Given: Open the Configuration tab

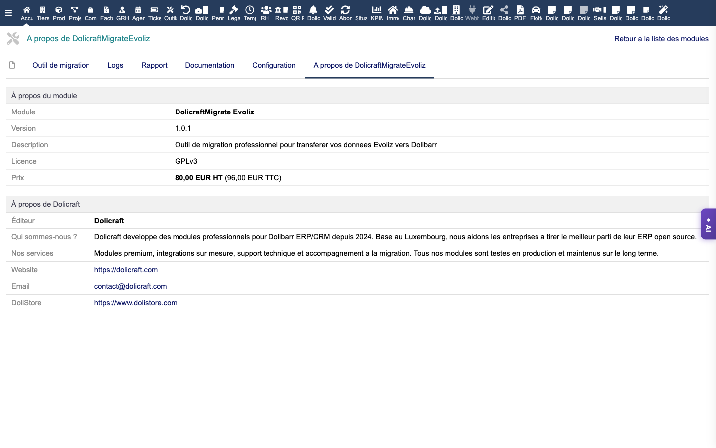Looking at the screenshot, I should point(274,65).
